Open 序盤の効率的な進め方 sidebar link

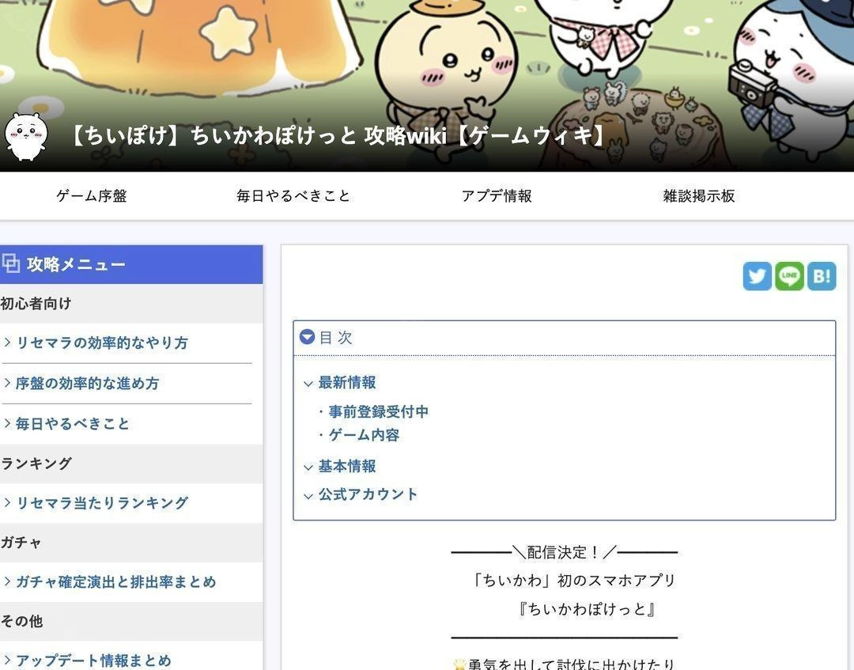(87, 383)
